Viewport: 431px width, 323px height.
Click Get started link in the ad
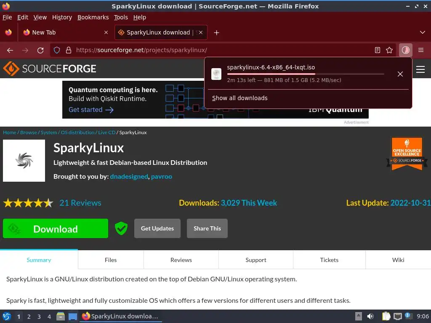click(x=91, y=110)
